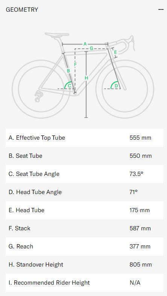Click the reach label G
167x296 pixels.
click(91, 48)
